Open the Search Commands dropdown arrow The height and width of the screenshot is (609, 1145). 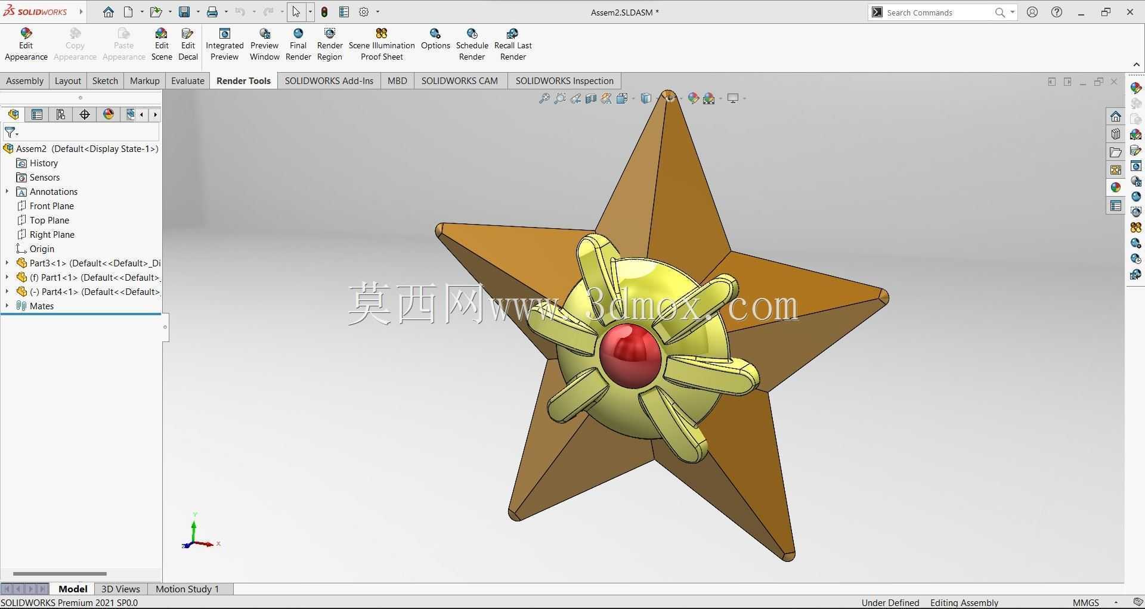click(x=1012, y=12)
